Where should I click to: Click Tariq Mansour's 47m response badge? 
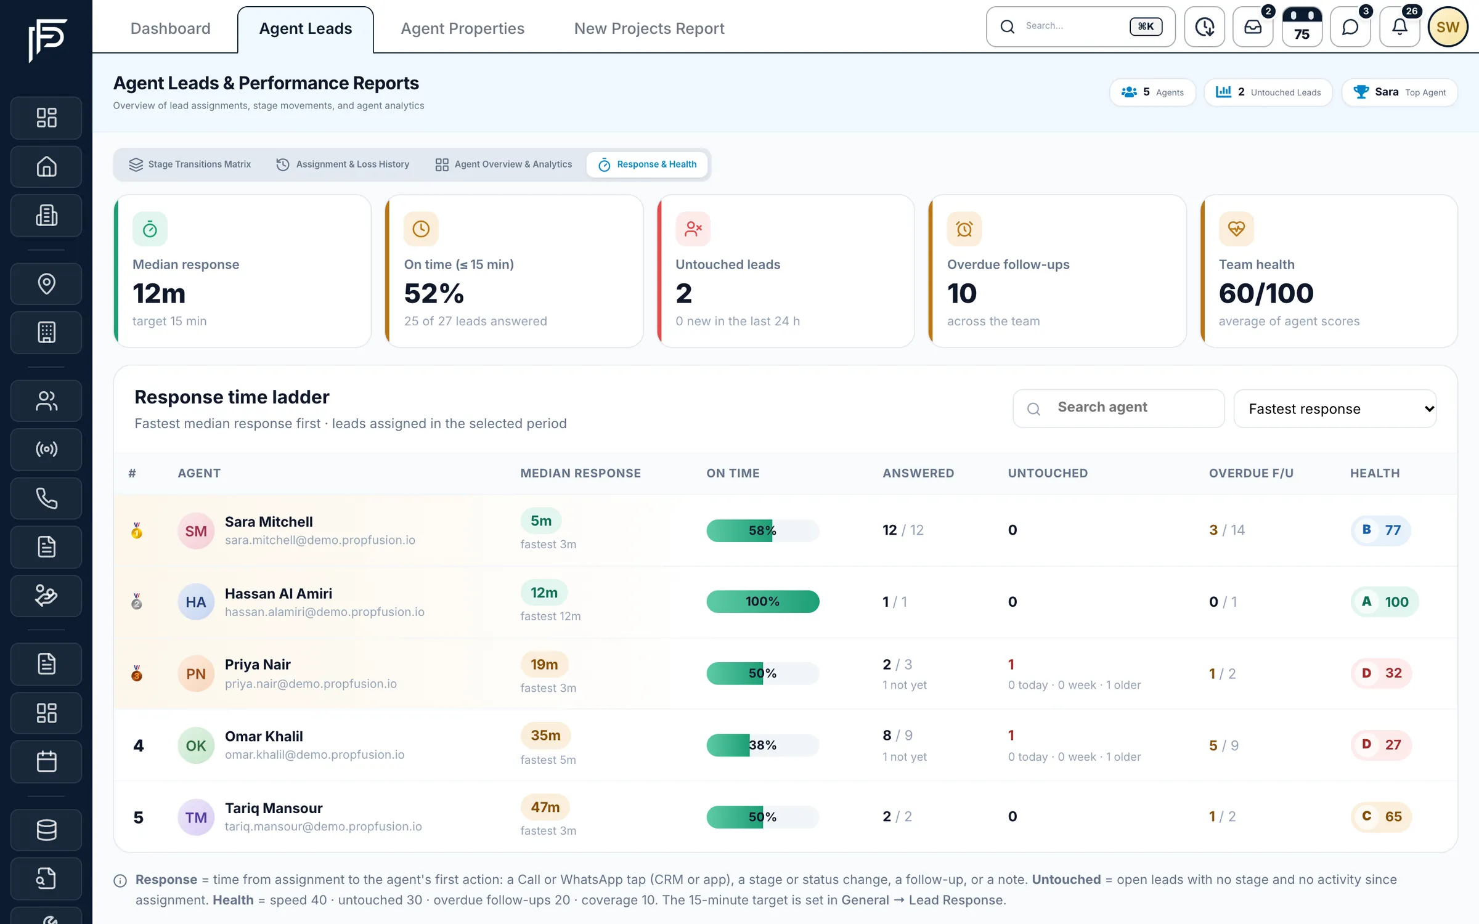545,807
